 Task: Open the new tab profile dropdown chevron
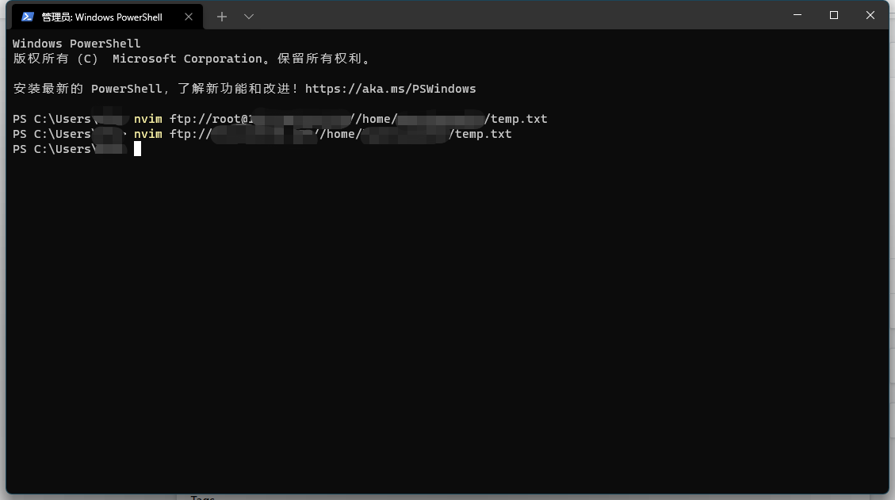pos(248,17)
